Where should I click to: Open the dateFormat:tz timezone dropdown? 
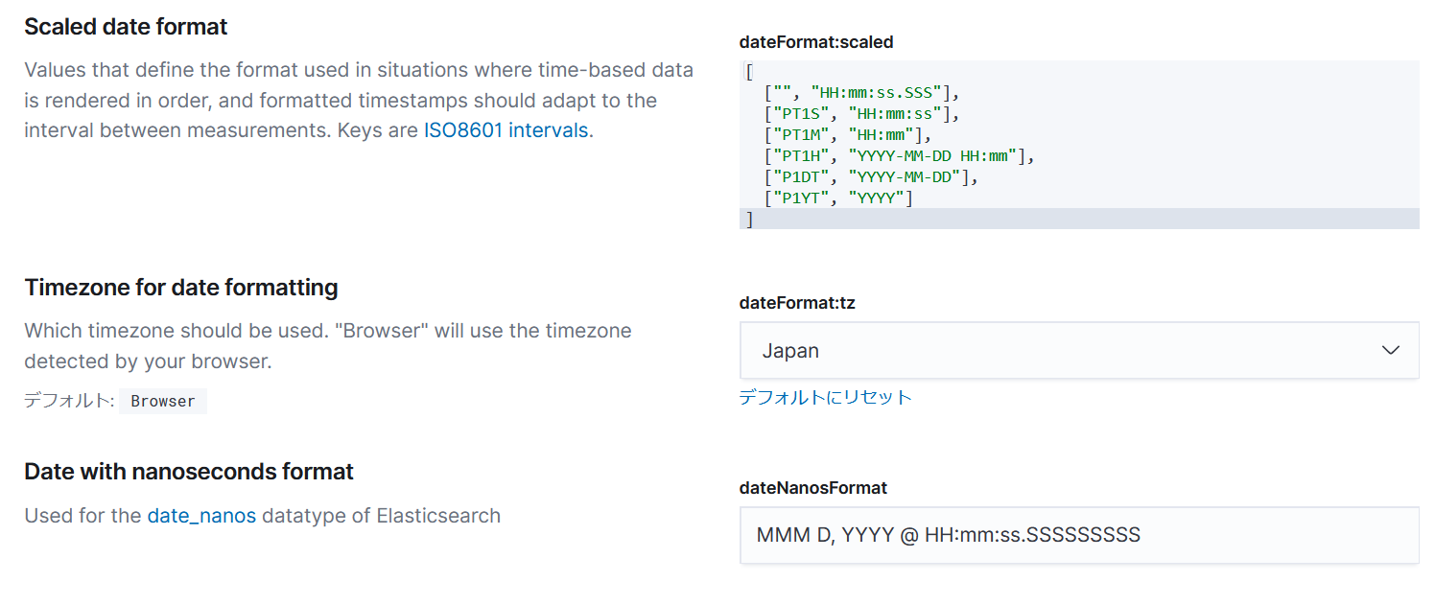(x=1078, y=350)
